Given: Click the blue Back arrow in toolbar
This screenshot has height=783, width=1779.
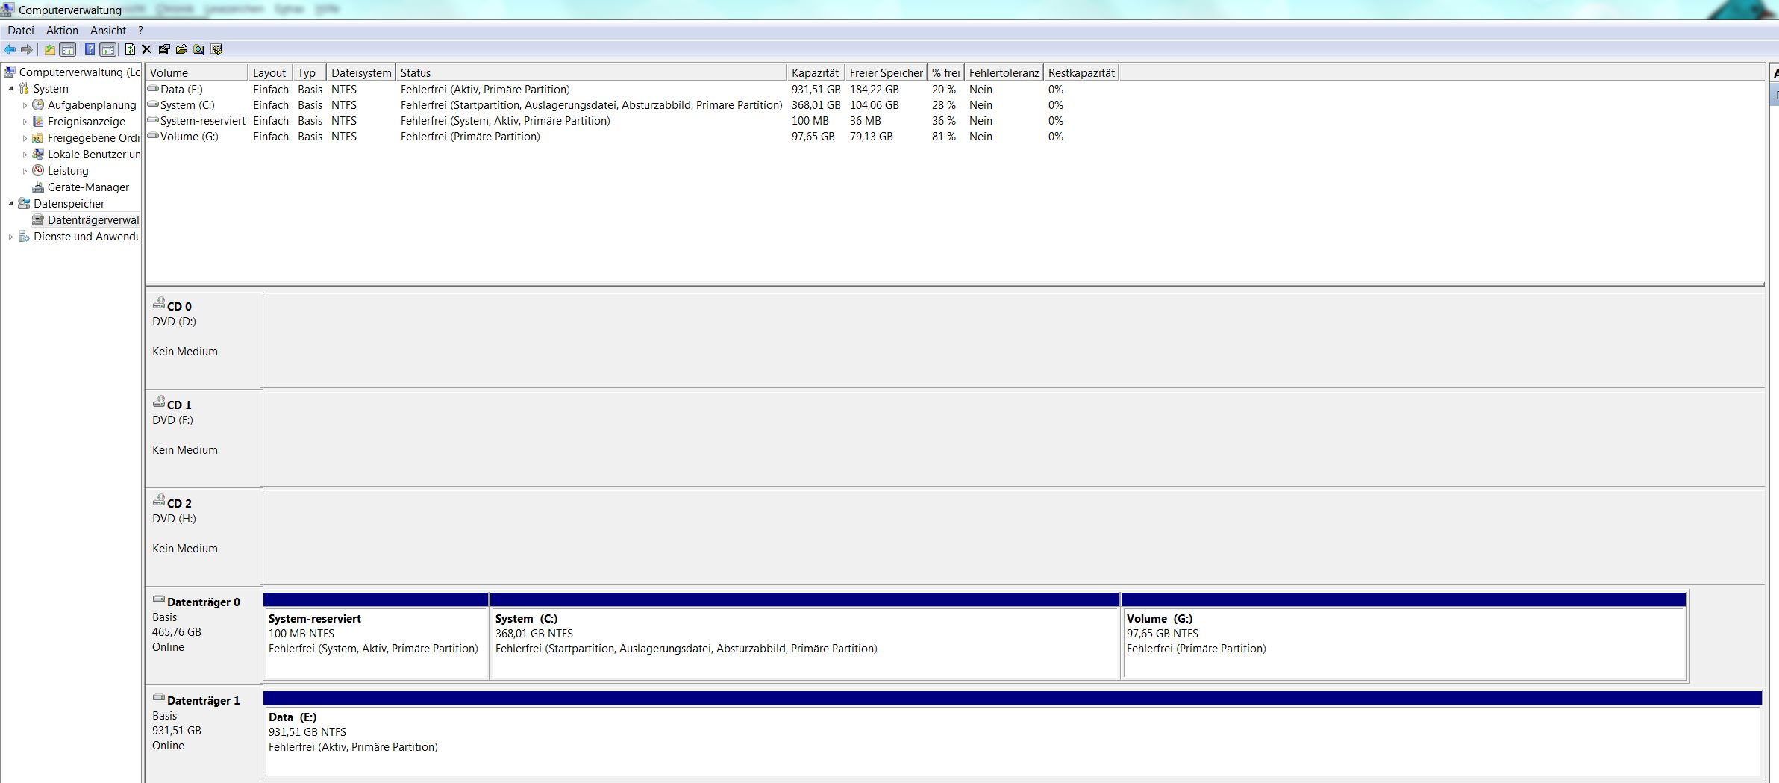Looking at the screenshot, I should pos(10,49).
